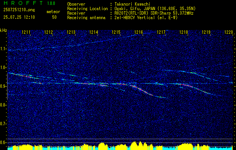This screenshot has height=150, width=236.
Task: Click the 1215 time marker
Action: click(116, 32)
